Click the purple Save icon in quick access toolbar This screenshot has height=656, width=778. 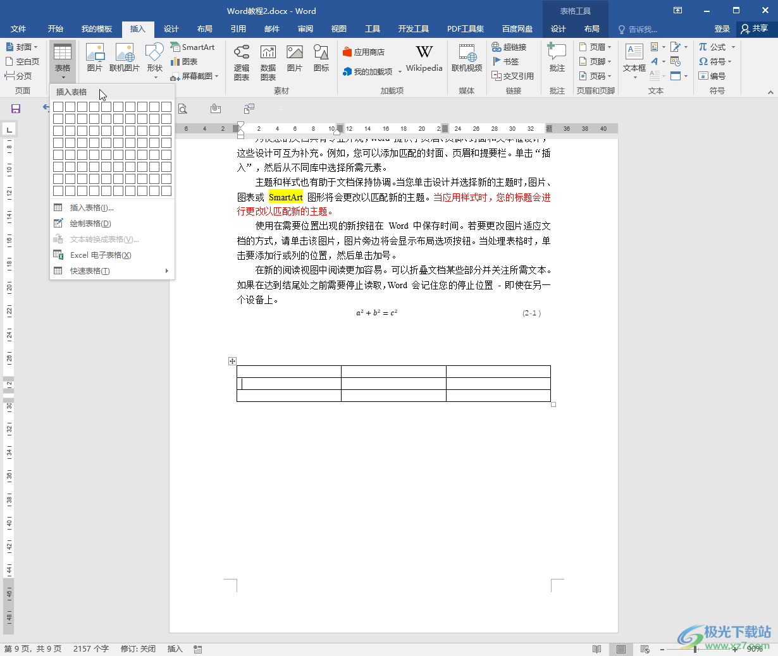click(x=16, y=109)
